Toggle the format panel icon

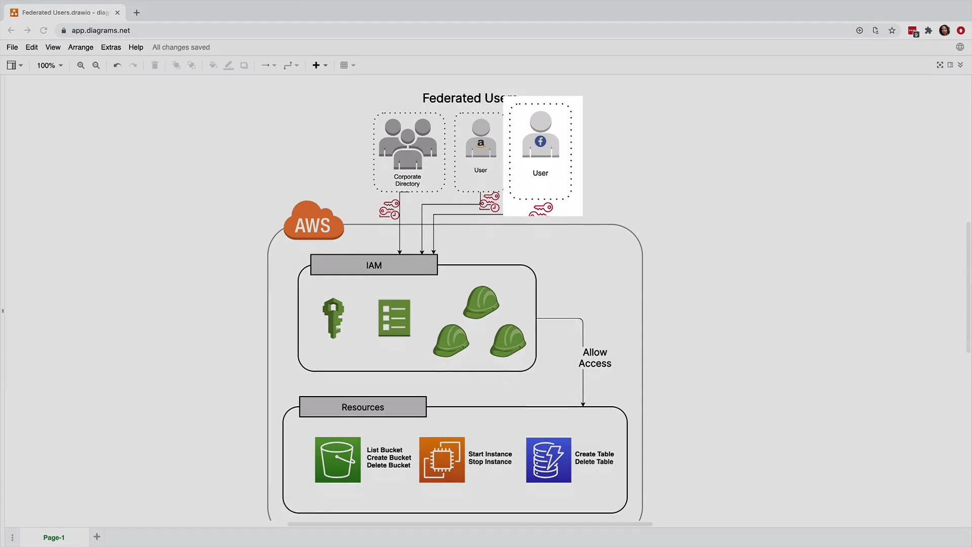point(950,65)
